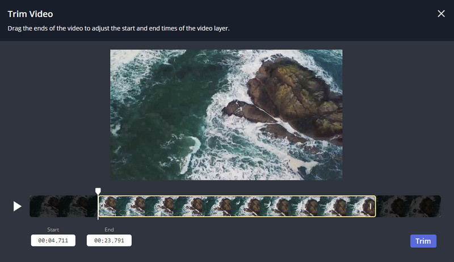
Task: Click the ocean rocks video preview
Action: click(x=226, y=115)
